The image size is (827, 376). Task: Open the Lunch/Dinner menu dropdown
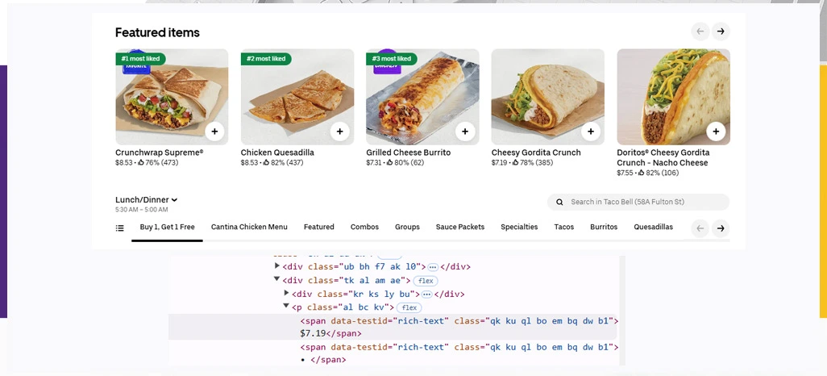[x=146, y=199]
